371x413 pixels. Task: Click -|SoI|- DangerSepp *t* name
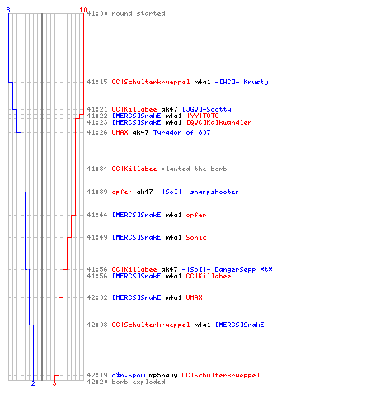(227, 269)
